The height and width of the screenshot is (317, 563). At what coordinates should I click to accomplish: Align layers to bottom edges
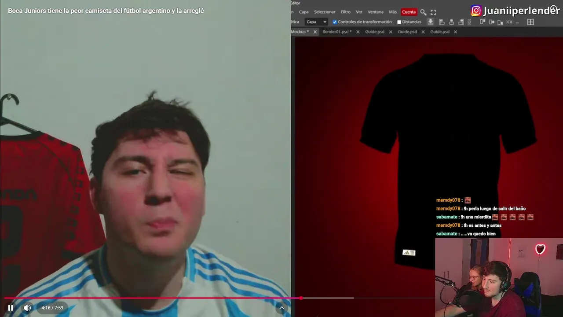(x=500, y=22)
